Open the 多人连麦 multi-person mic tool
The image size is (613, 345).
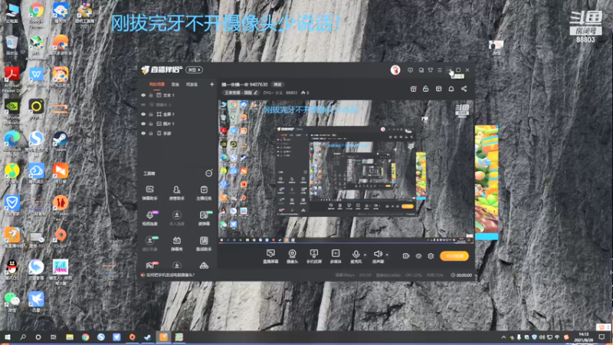tap(177, 219)
